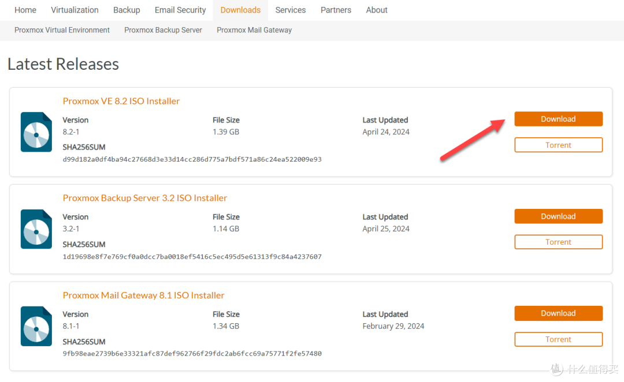Get the Proxmox VE 8.2 torrent
The image size is (624, 382).
(558, 145)
